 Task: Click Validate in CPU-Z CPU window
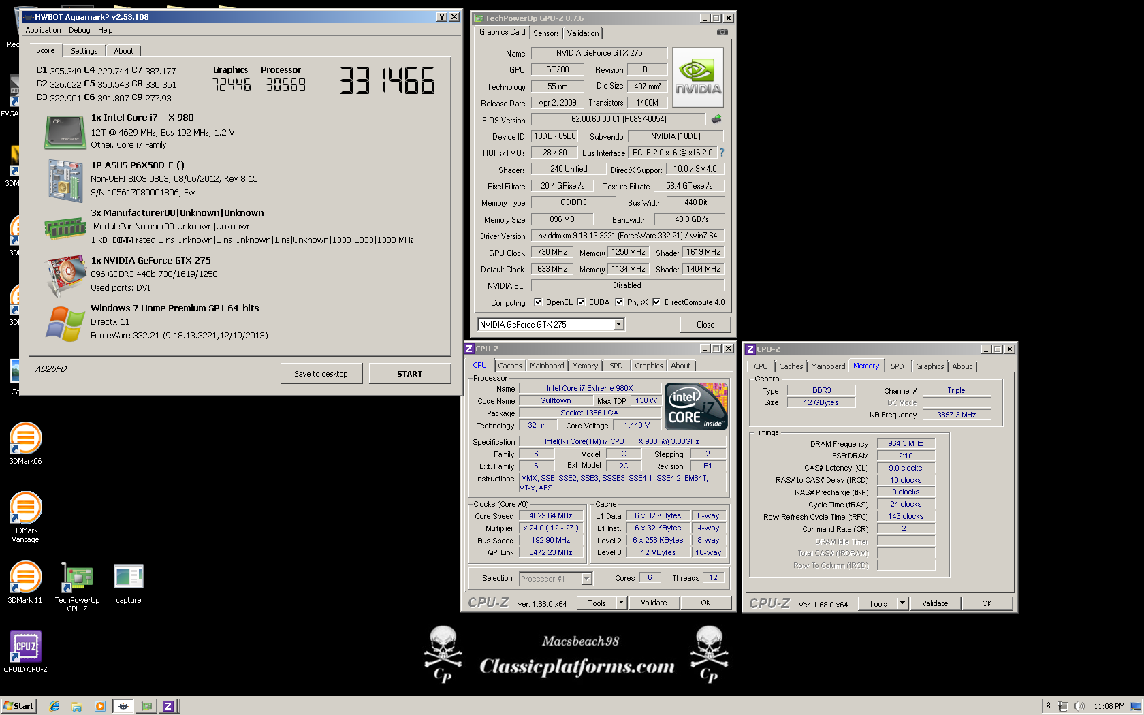tap(654, 603)
